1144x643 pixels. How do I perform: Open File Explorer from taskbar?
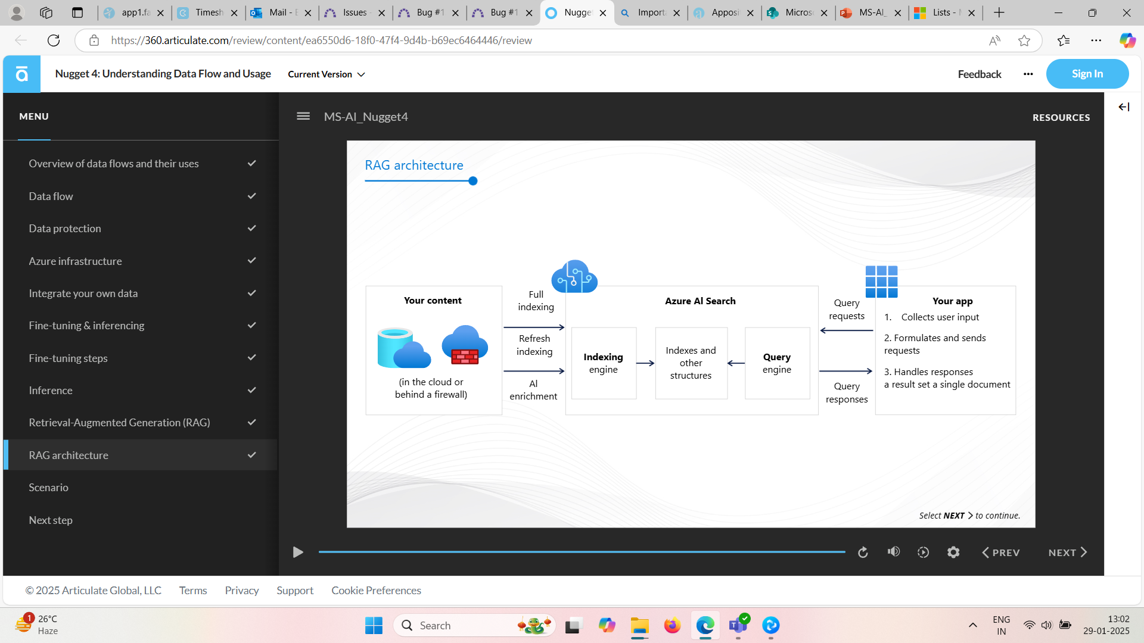pyautogui.click(x=639, y=625)
